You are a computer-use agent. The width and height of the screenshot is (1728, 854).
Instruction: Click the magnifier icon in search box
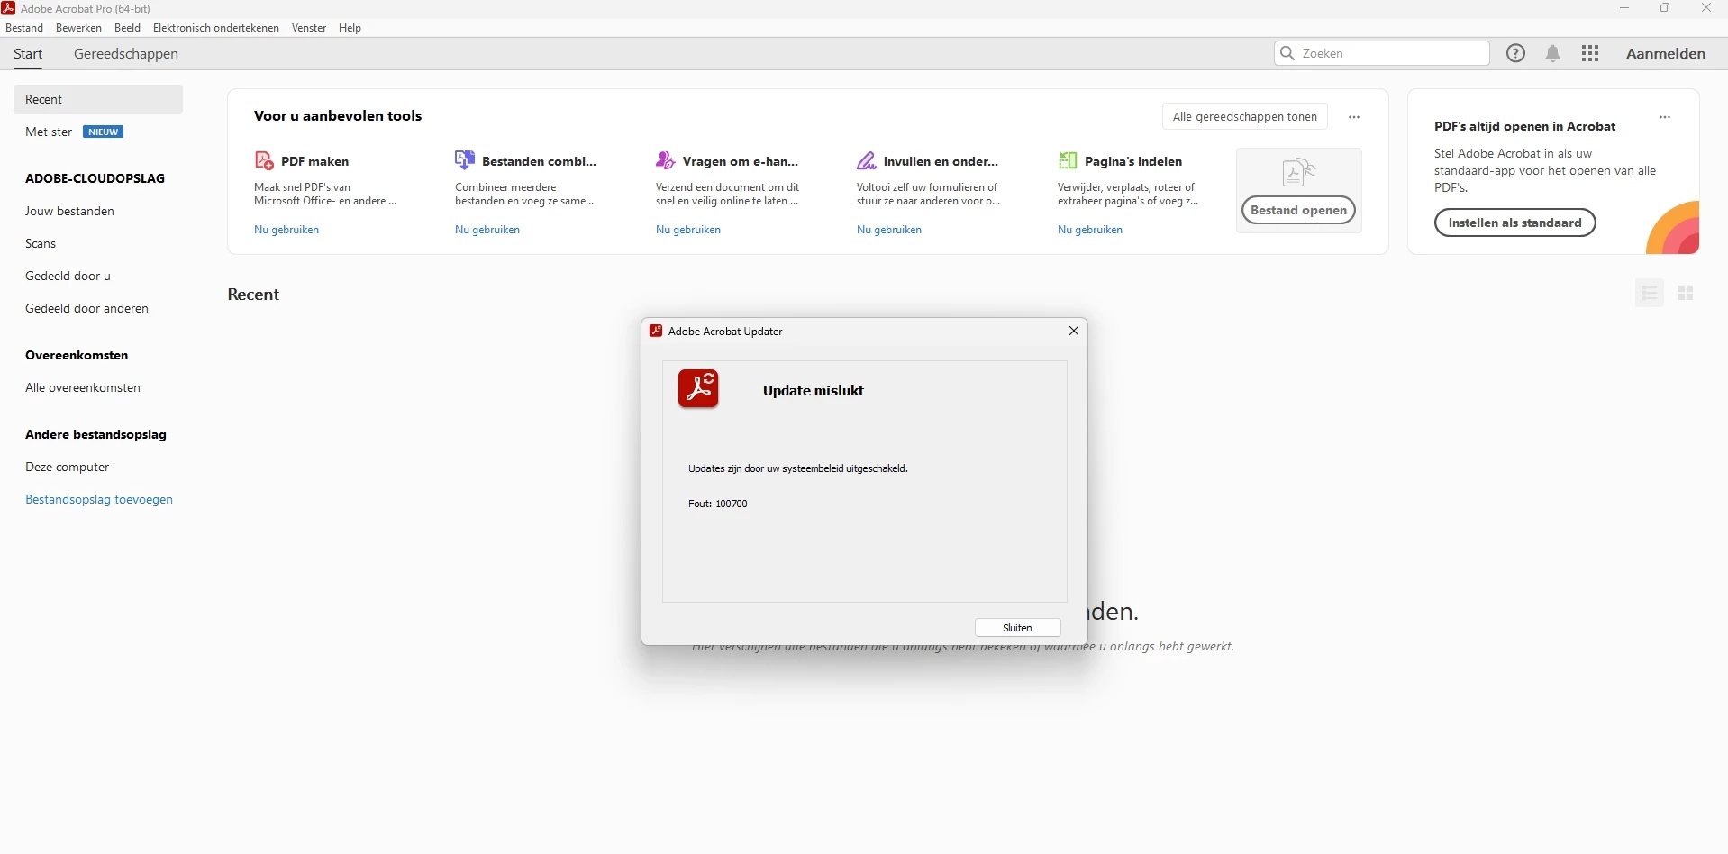(1287, 53)
